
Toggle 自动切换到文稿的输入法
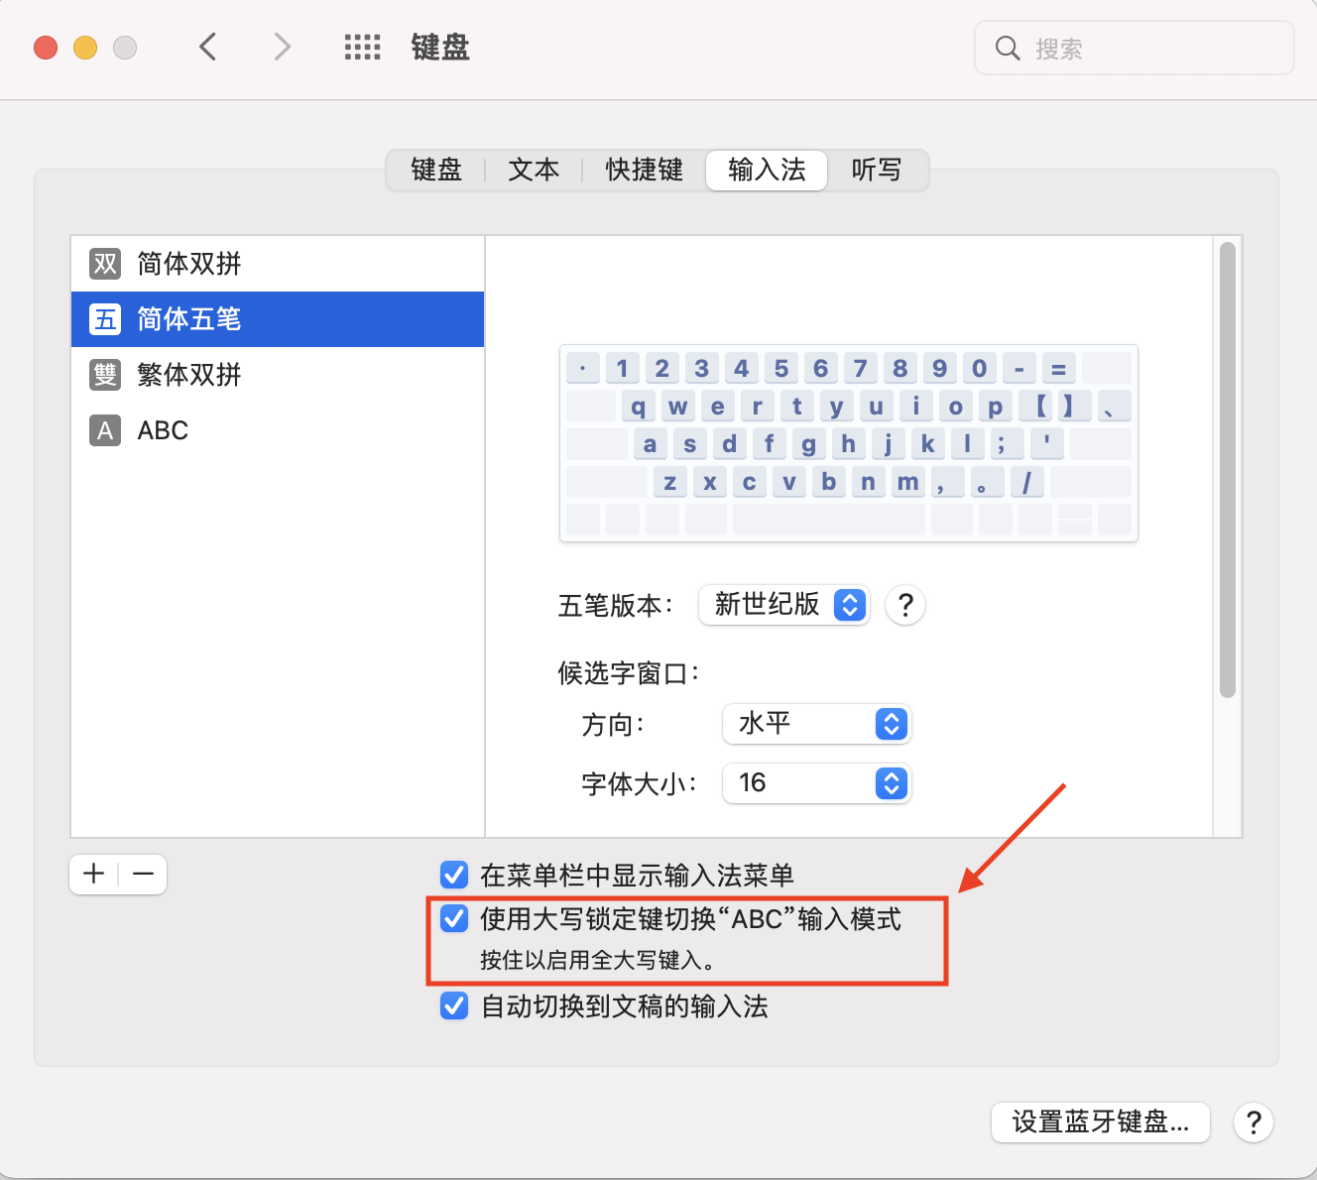click(x=453, y=1006)
